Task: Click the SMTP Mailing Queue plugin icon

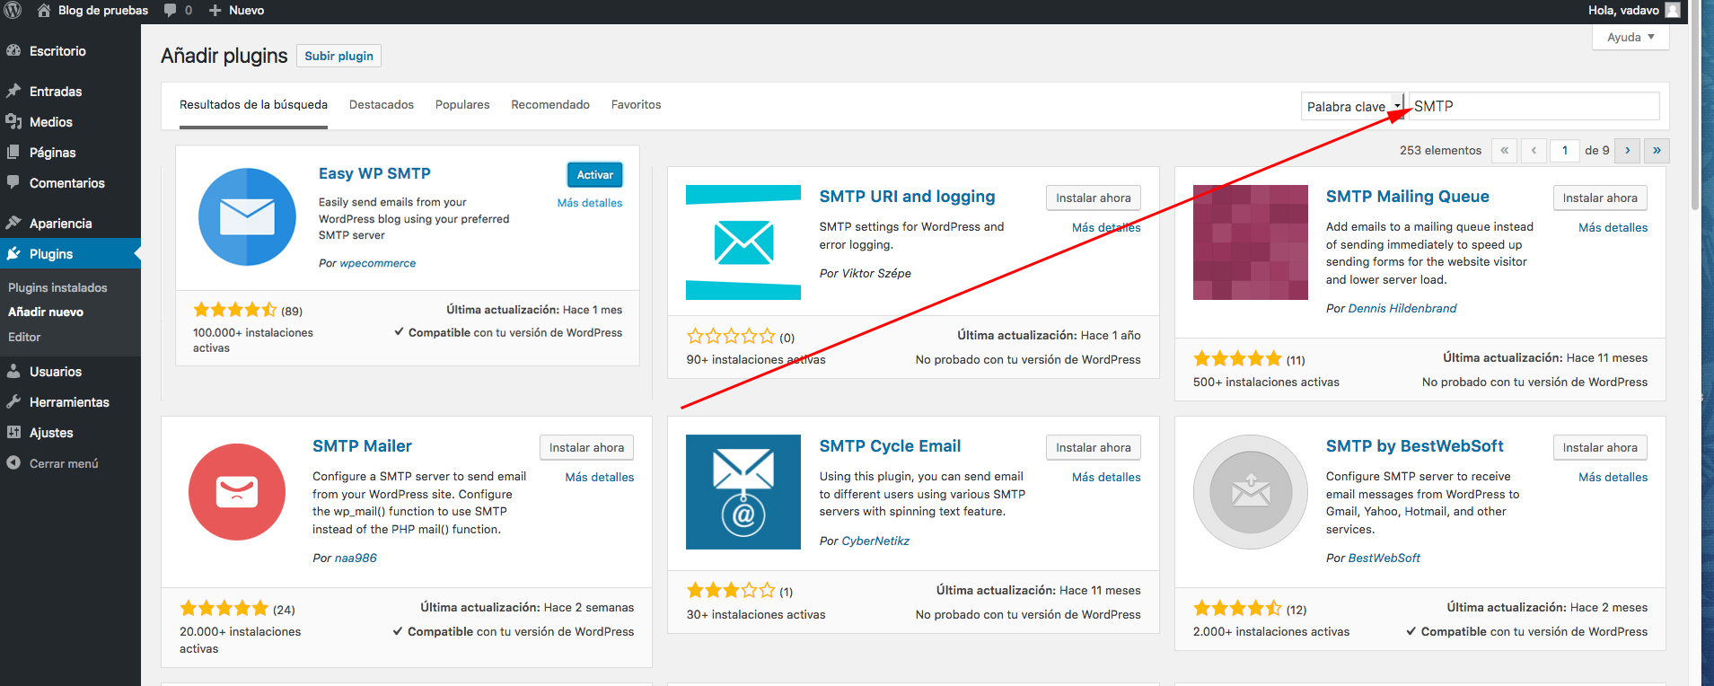Action: click(x=1251, y=242)
